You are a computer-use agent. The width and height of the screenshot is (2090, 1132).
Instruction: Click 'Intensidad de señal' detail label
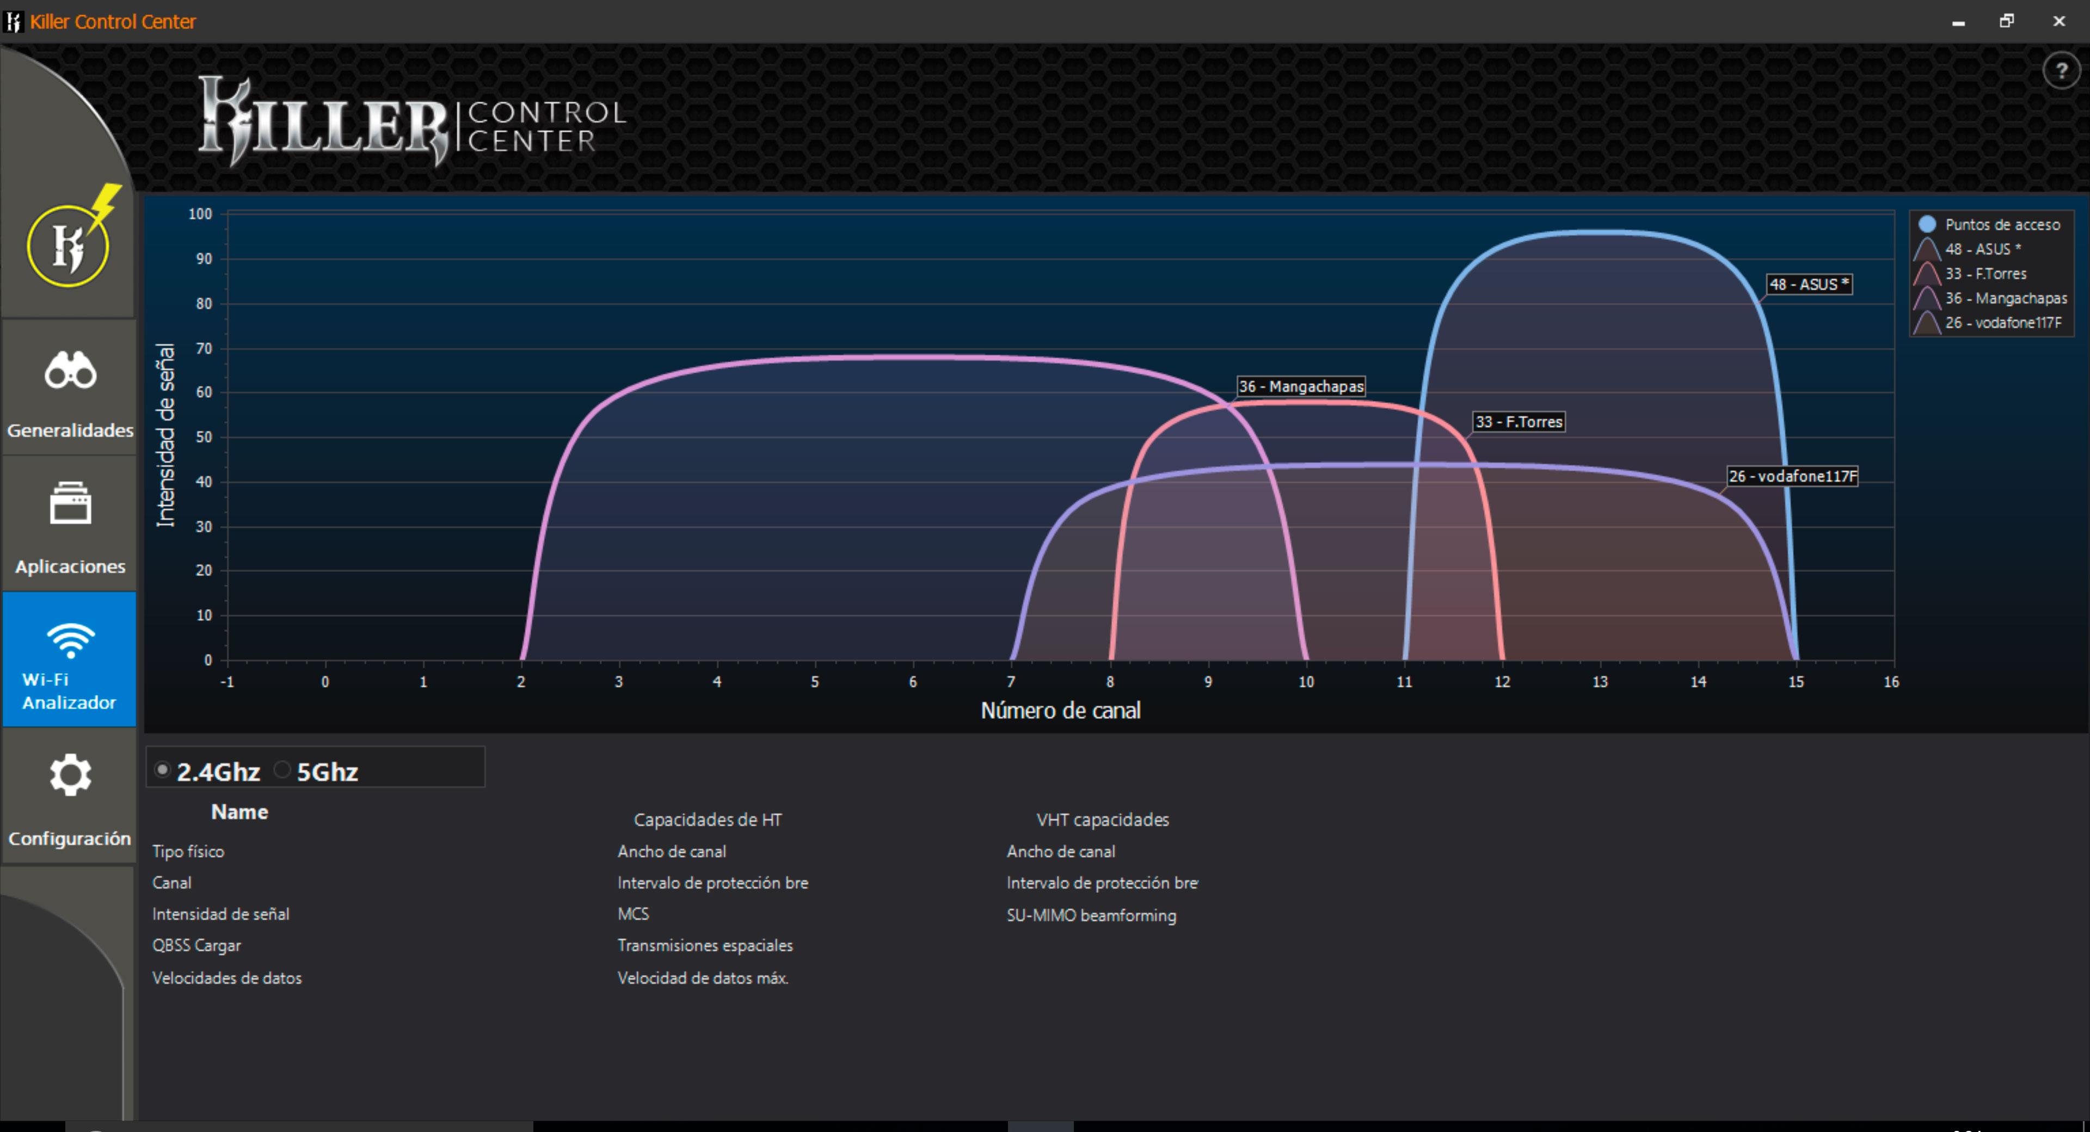click(x=220, y=914)
